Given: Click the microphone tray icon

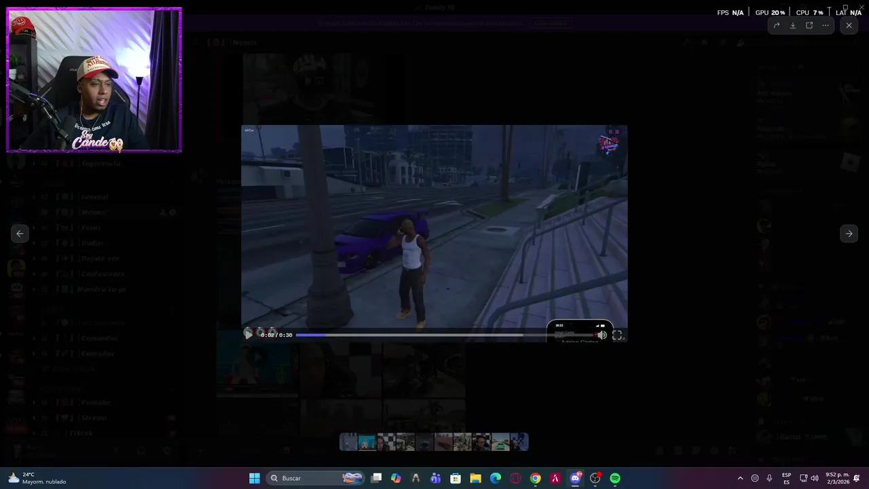Looking at the screenshot, I should click(769, 478).
